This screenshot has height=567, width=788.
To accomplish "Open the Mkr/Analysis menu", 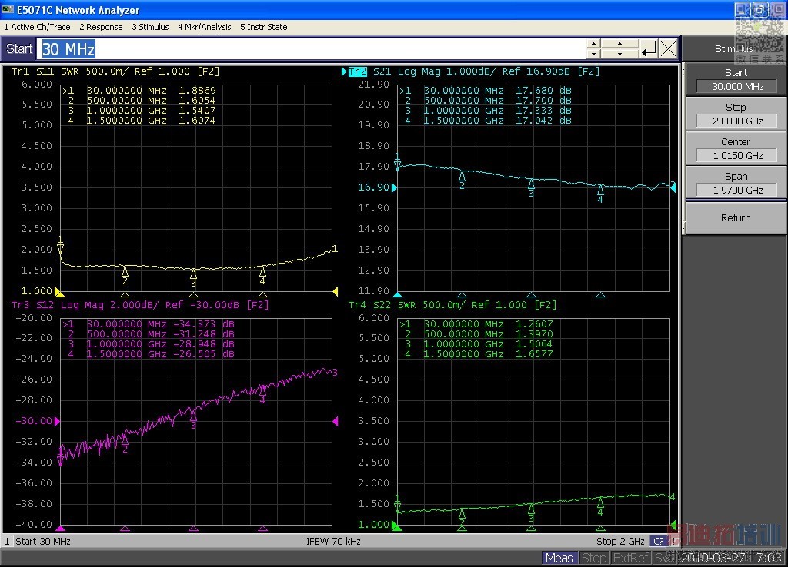I will 204,27.
